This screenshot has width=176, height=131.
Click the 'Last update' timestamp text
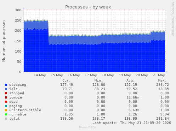click(x=132, y=123)
